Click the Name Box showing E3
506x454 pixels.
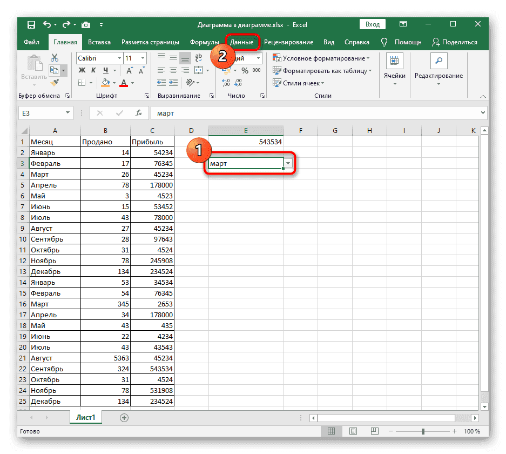click(x=41, y=113)
